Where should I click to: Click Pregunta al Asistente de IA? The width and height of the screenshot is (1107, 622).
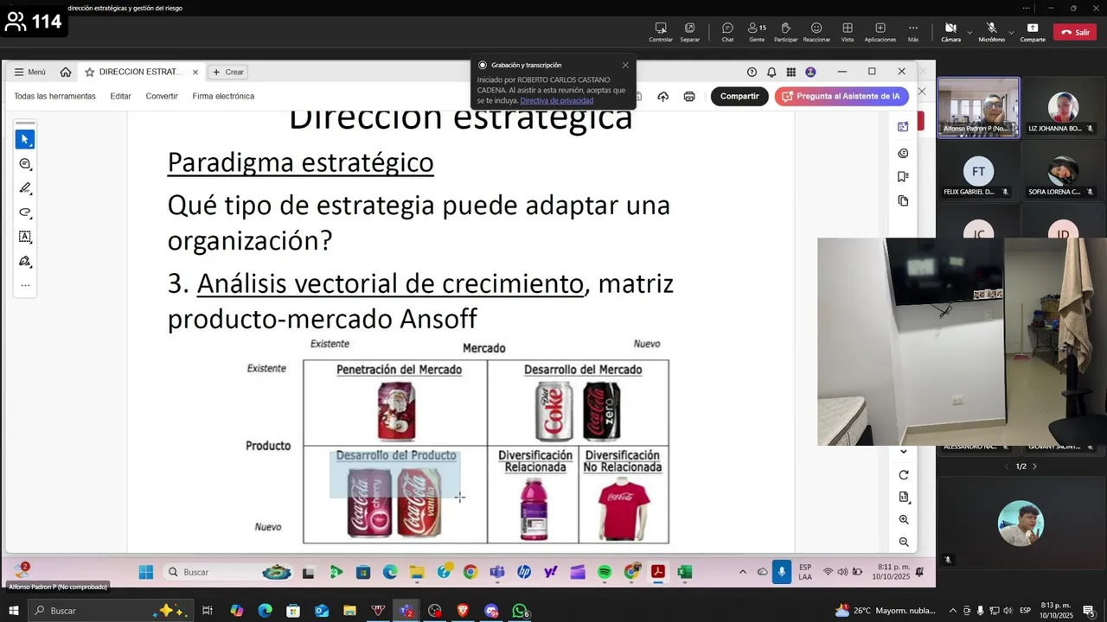(x=841, y=96)
